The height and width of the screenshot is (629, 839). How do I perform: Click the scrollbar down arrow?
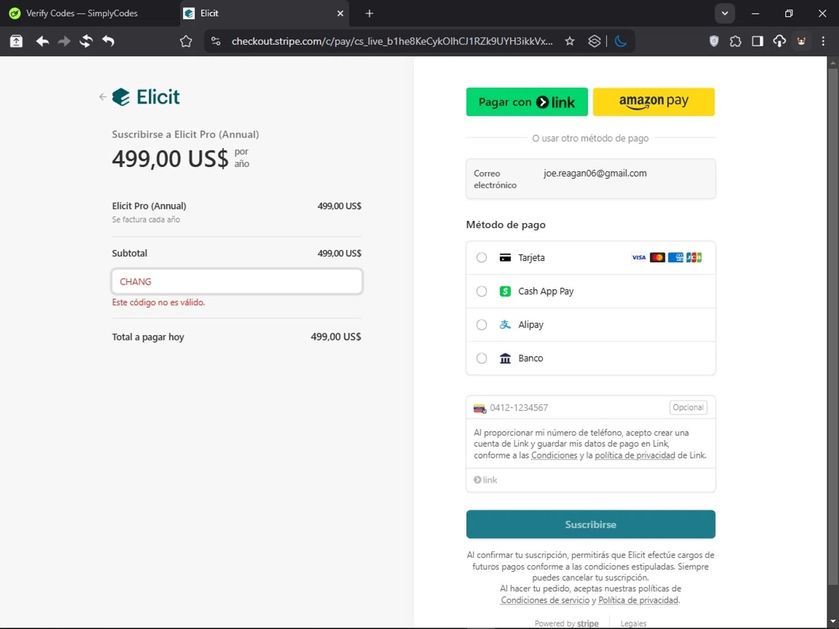tap(833, 621)
